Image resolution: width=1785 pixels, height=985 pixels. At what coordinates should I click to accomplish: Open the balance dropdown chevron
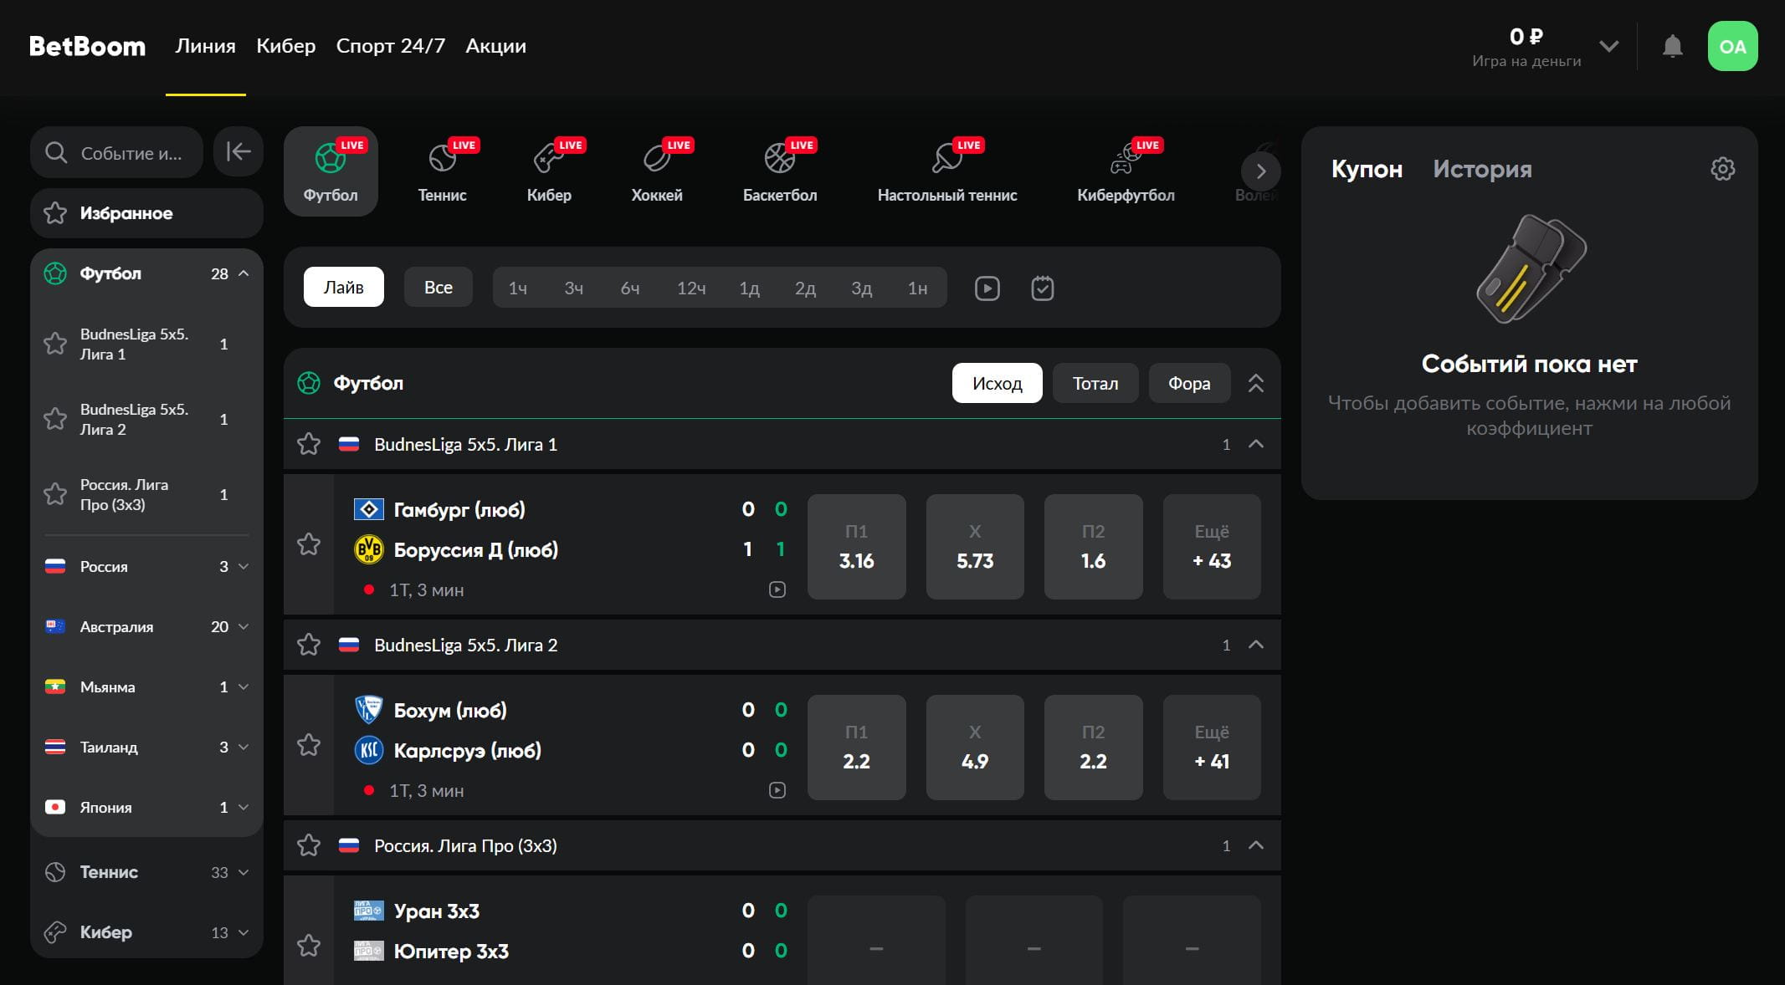pos(1608,47)
